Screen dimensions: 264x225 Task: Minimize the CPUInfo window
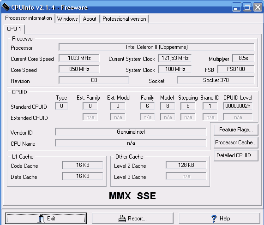236,7
